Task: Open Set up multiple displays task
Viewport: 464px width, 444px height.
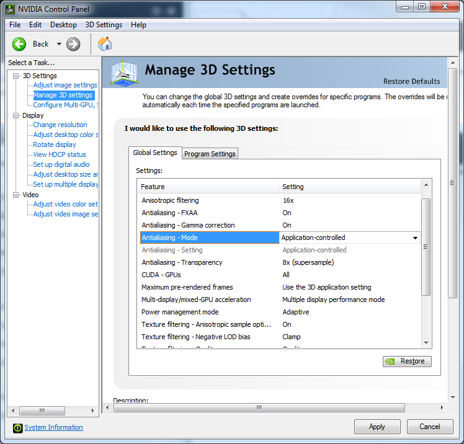Action: [65, 184]
